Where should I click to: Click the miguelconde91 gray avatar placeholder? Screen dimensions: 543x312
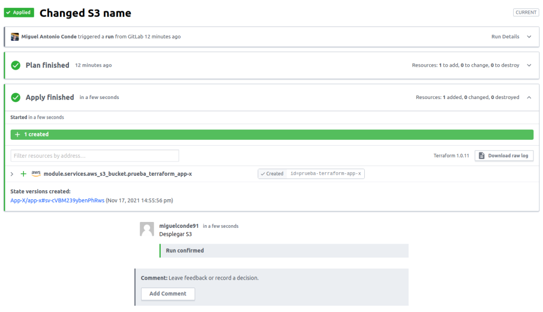click(147, 229)
